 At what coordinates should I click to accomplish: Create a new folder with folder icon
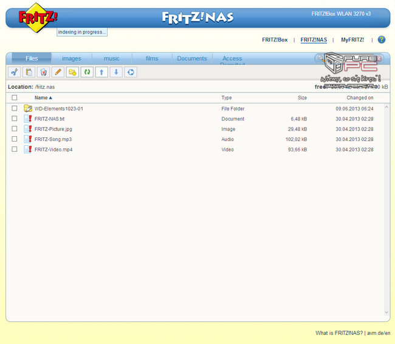click(72, 72)
